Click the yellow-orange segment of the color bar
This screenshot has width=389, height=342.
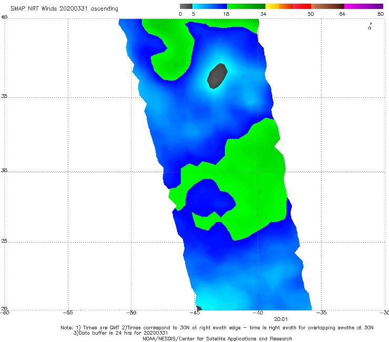[x=279, y=6]
